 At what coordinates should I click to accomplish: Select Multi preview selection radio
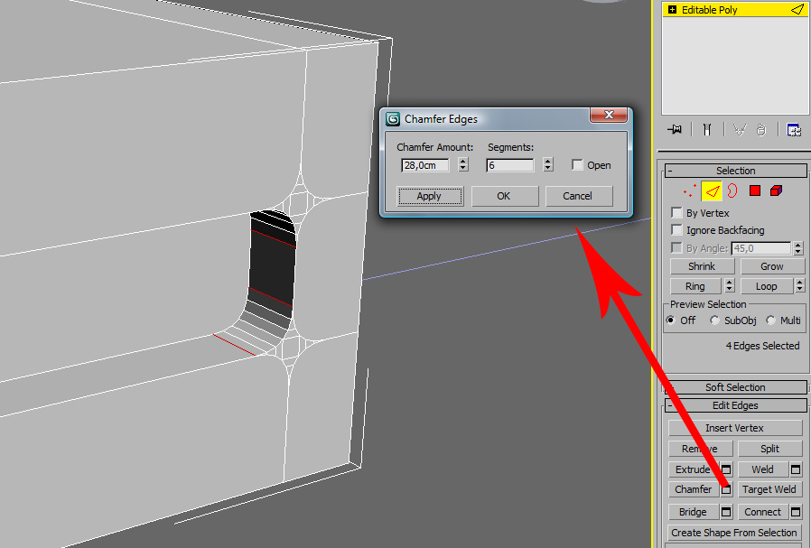(x=770, y=320)
